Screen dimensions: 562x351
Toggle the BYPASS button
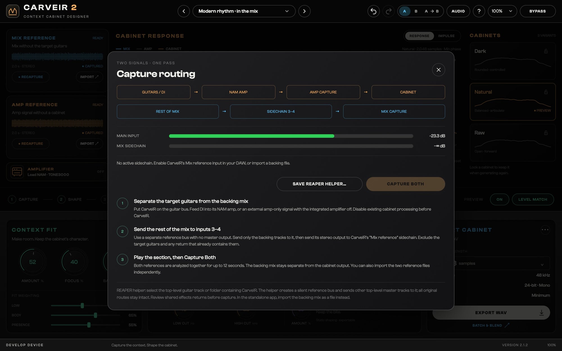[537, 11]
